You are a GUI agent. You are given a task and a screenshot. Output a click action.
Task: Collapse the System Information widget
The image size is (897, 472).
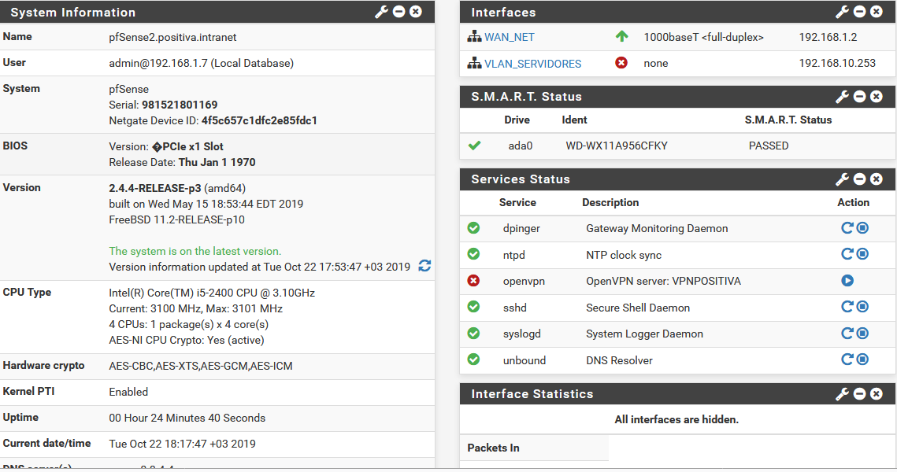399,12
